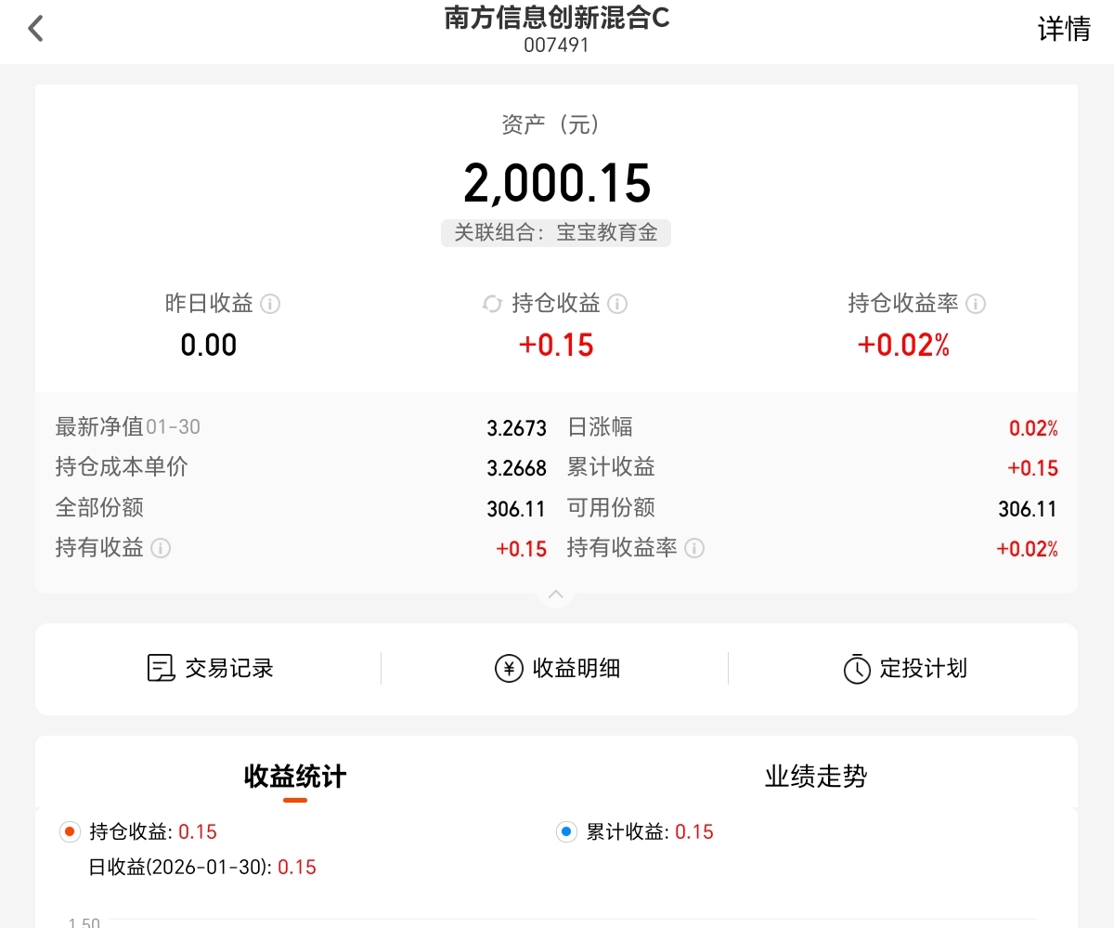Tap info icon next to 持仓收益率
Viewport: 1114px width, 928px height.
(x=976, y=304)
